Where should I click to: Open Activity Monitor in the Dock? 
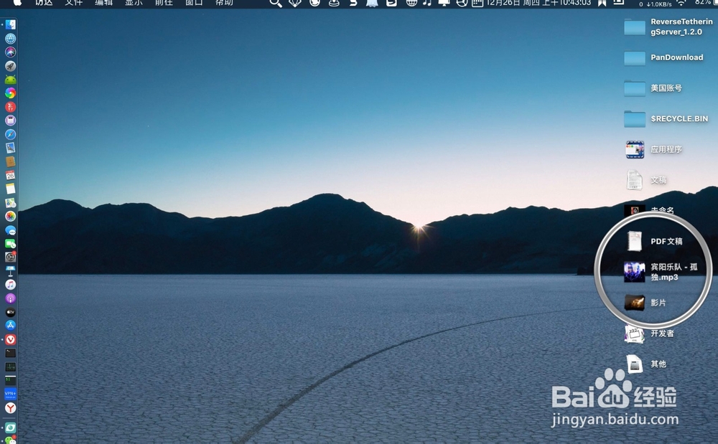point(11,367)
